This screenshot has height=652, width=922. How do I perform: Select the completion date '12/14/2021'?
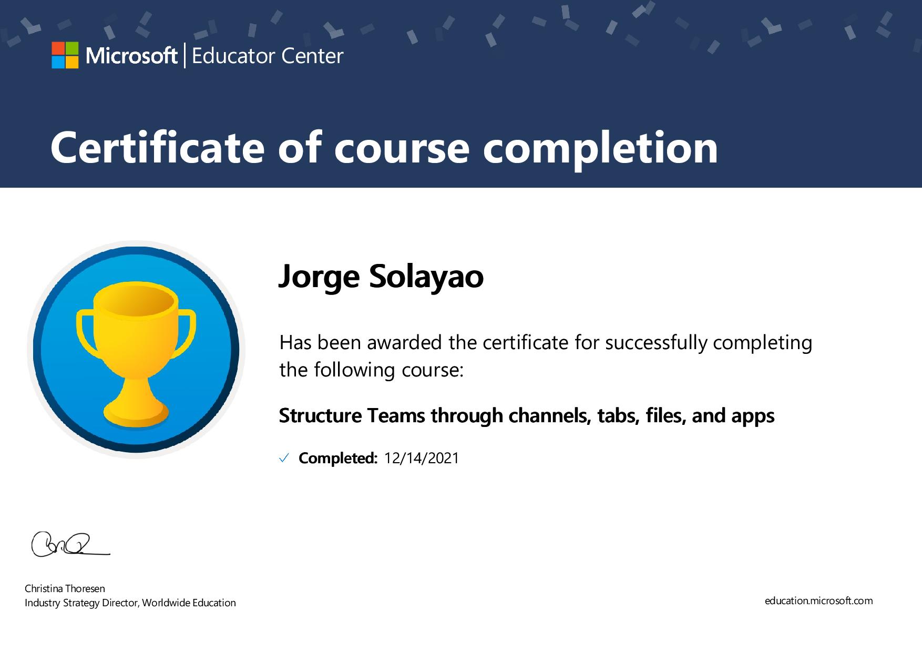coord(422,458)
